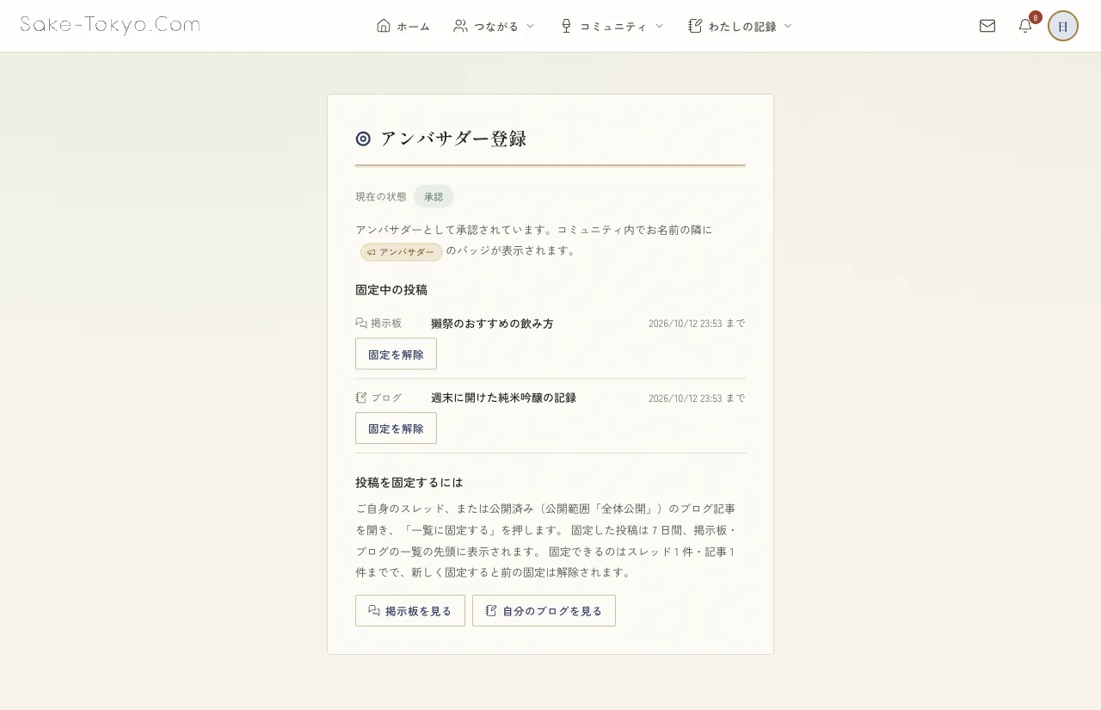
Task: Click the megaphone icon in the アンバサダー badge
Action: (x=372, y=252)
